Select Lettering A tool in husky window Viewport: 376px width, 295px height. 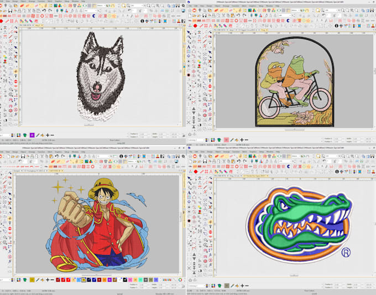pyautogui.click(x=16, y=21)
